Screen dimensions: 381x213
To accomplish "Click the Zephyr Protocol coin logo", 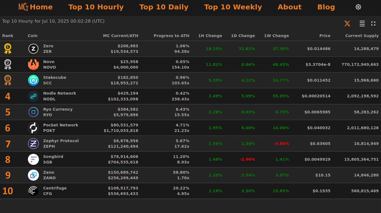I will tap(33, 143).
